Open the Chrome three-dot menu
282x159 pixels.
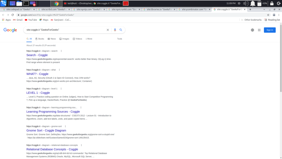[279, 15]
